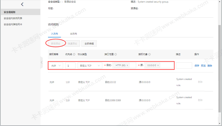
Task: Remove the 0.0.0.0/0 source tag
Action: (158, 65)
